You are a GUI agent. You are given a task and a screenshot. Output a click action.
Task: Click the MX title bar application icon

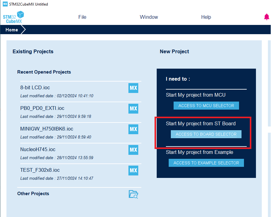click(x=5, y=4)
